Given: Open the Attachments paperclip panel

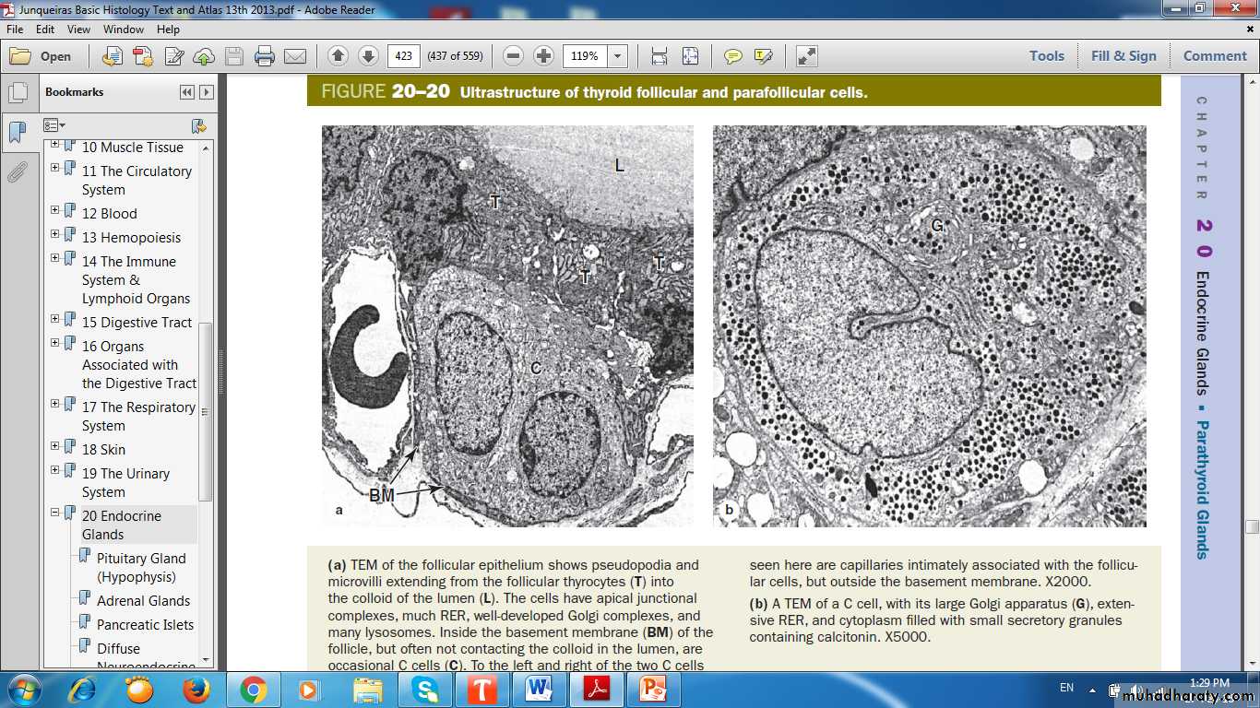Looking at the screenshot, I should pyautogui.click(x=17, y=172).
